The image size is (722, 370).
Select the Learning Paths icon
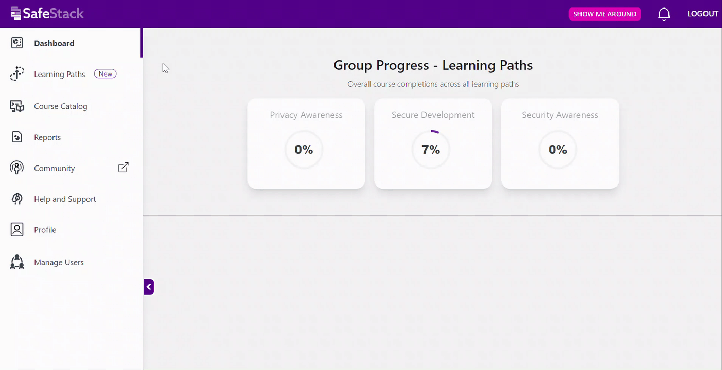(x=16, y=73)
